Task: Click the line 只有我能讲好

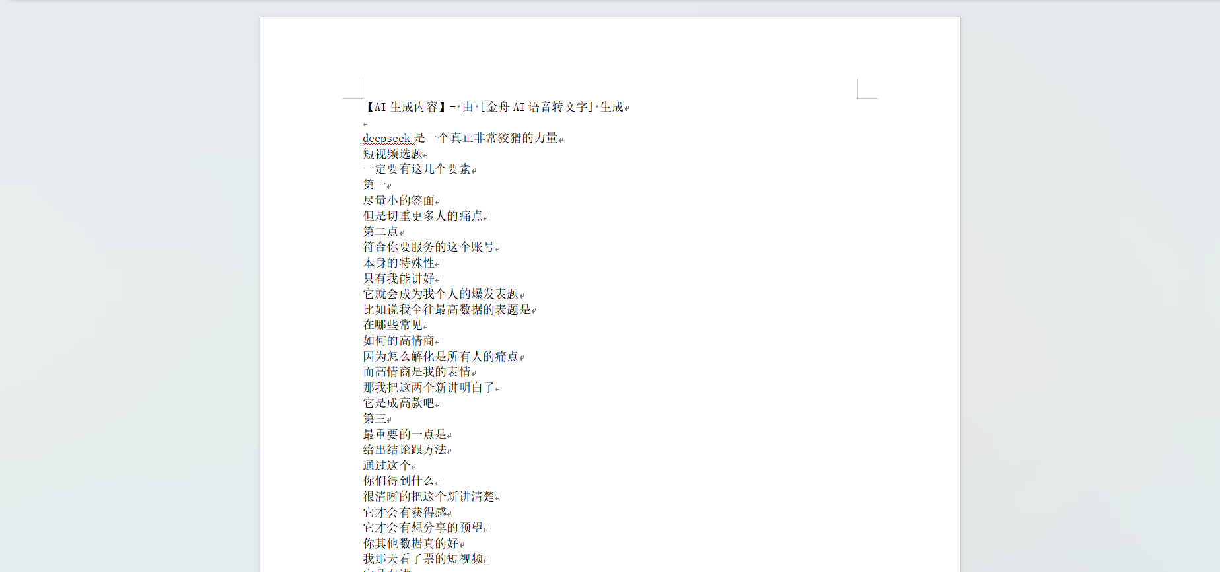Action: pos(399,279)
